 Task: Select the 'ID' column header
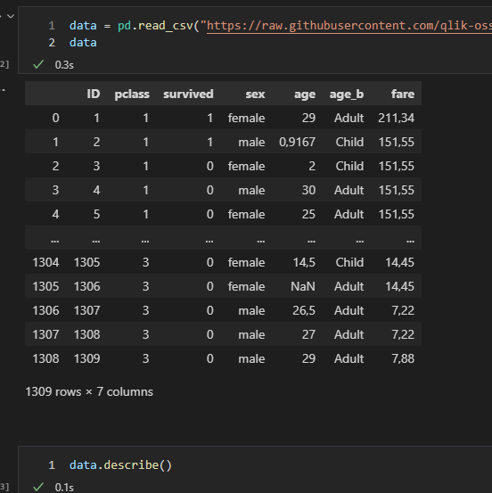94,94
